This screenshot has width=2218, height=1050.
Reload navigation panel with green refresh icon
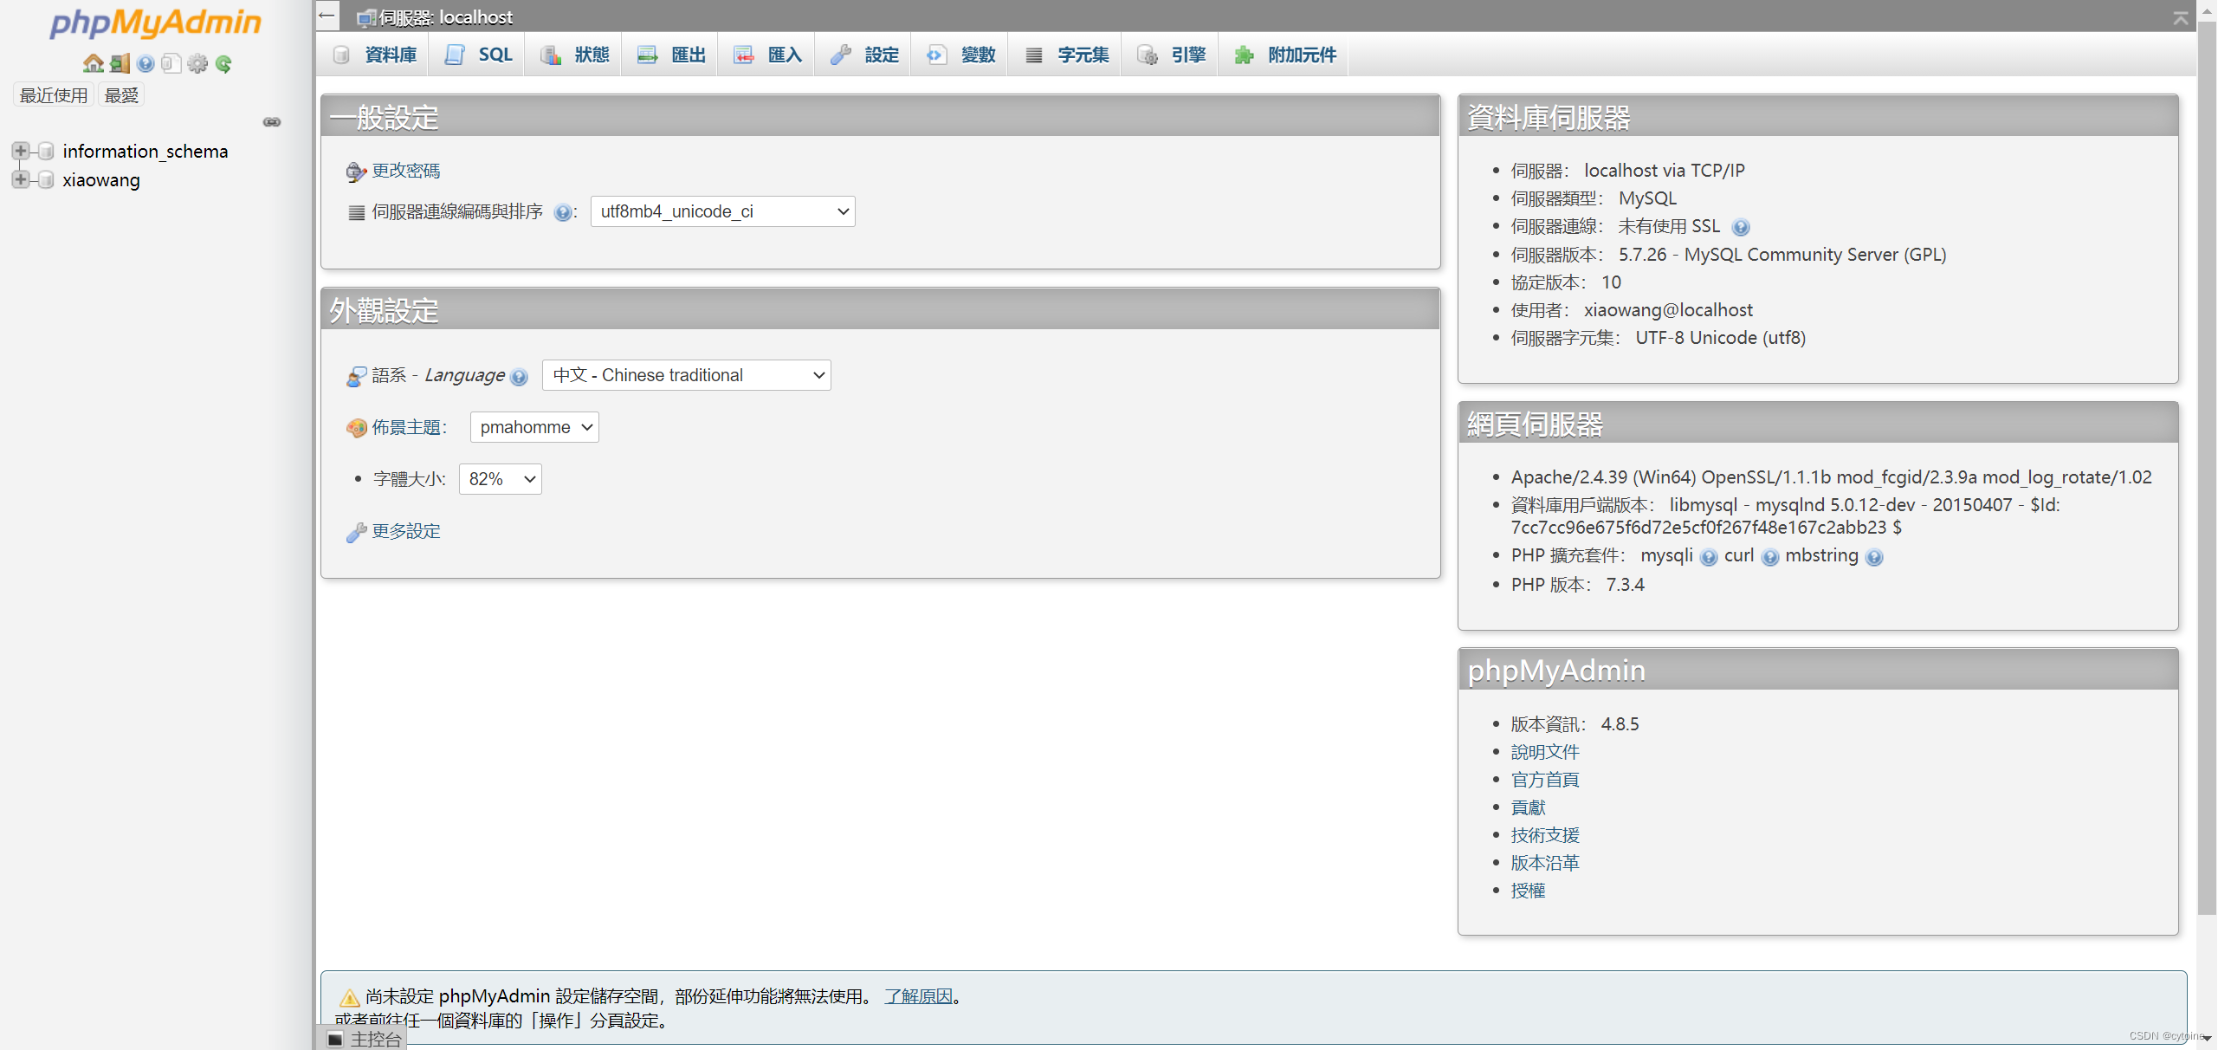tap(224, 62)
